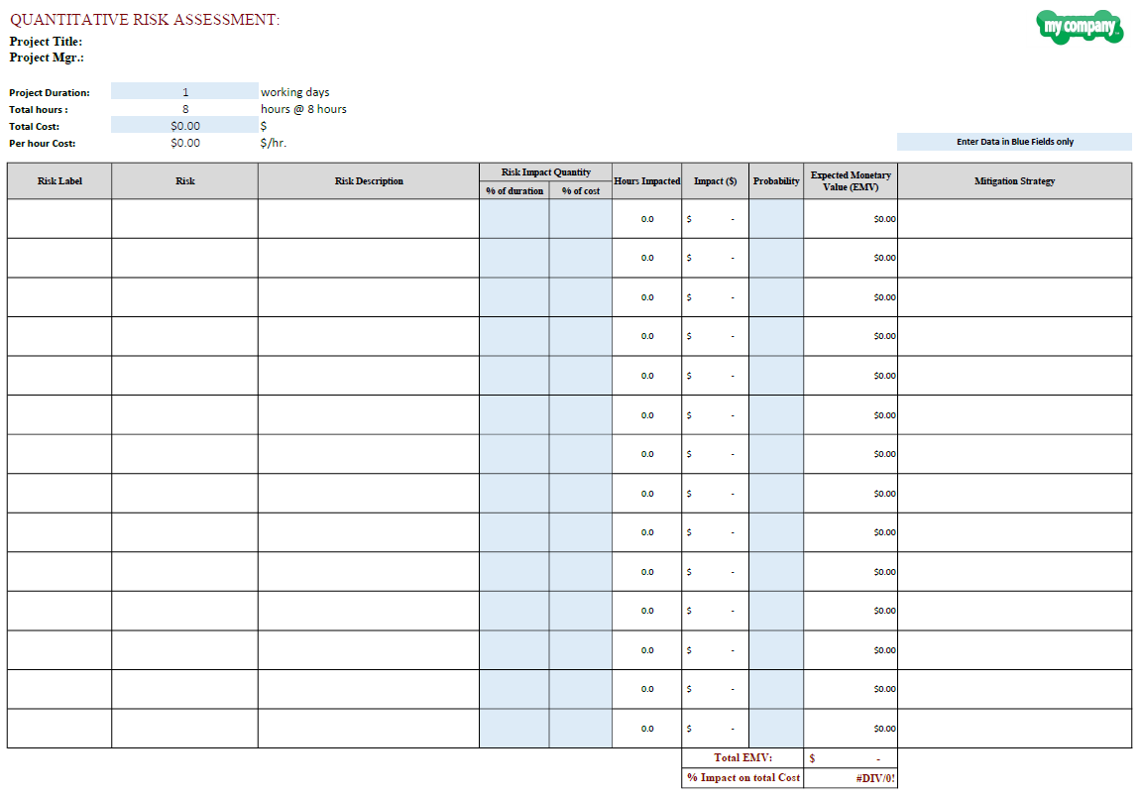The image size is (1141, 800).
Task: Click the Impact ($) column header
Action: [x=716, y=180]
